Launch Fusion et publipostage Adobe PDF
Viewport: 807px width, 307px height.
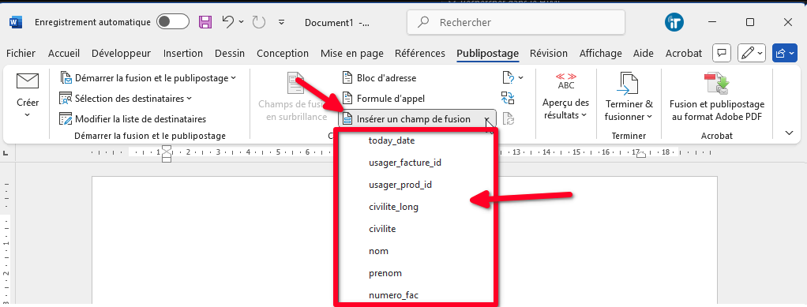pos(716,84)
